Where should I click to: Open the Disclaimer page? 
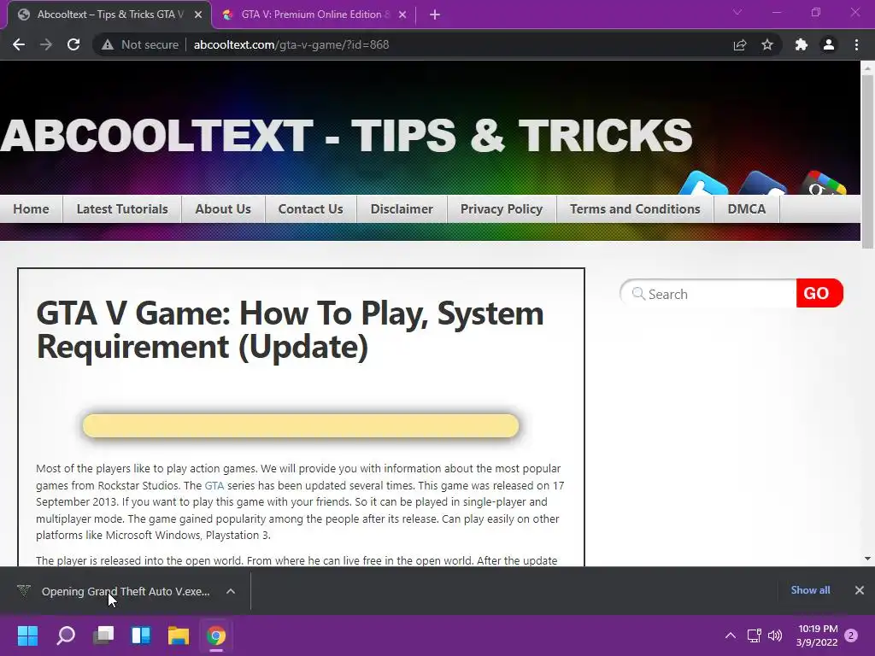point(402,209)
